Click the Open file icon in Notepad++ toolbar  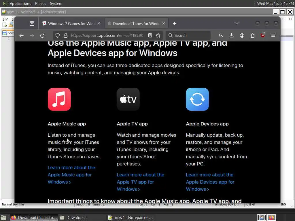11,25
